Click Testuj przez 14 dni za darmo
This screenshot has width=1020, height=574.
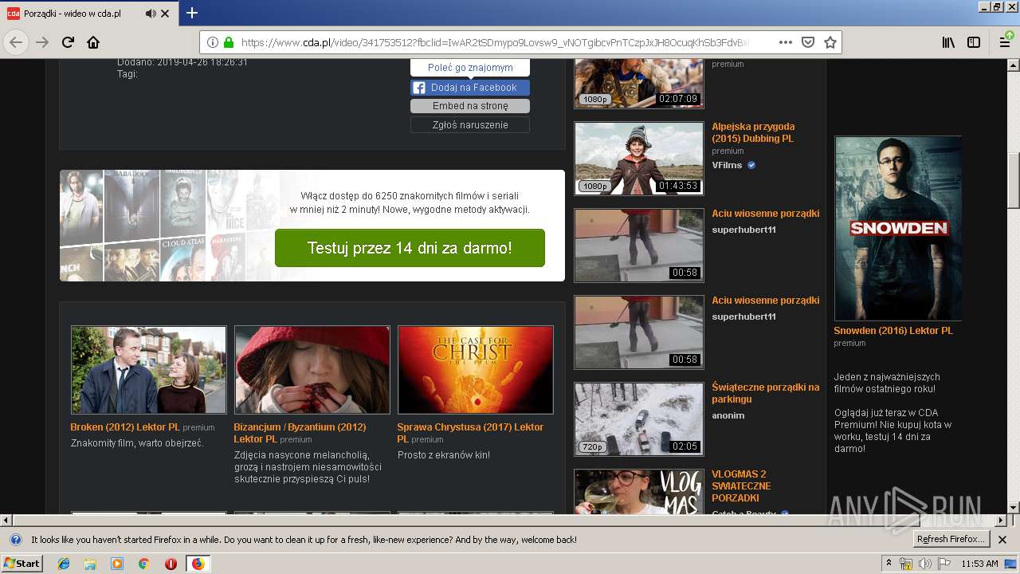click(x=410, y=248)
